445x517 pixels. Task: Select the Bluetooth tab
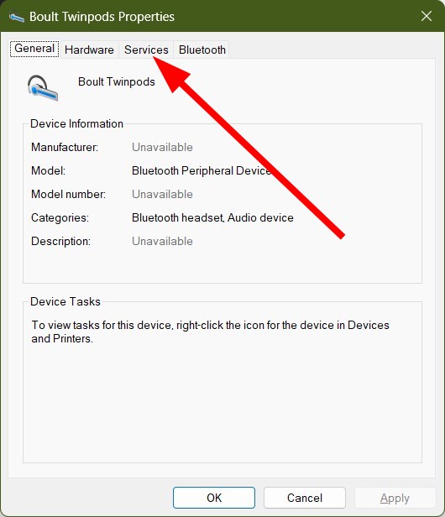point(202,50)
